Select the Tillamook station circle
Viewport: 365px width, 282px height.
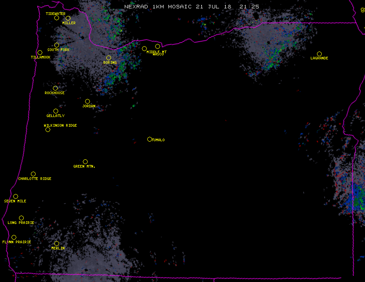coord(40,53)
